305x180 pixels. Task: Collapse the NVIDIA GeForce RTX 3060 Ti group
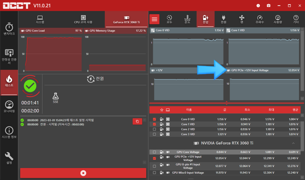pos(293,143)
